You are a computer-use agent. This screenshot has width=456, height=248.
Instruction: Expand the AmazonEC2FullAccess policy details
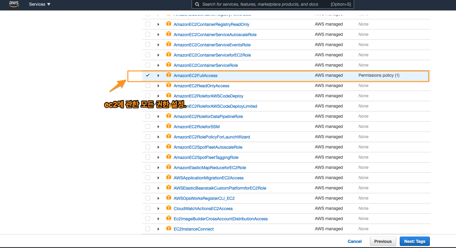[158, 76]
